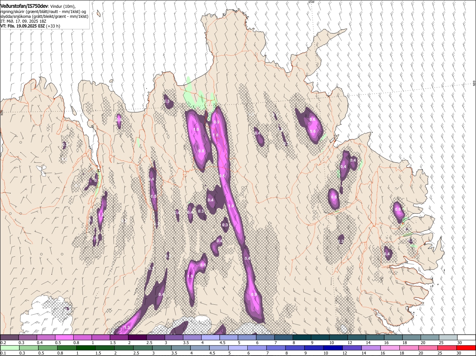476x356 pixels.
Task: Select upper scale swatch labeled 0.8
Action: pos(82,337)
